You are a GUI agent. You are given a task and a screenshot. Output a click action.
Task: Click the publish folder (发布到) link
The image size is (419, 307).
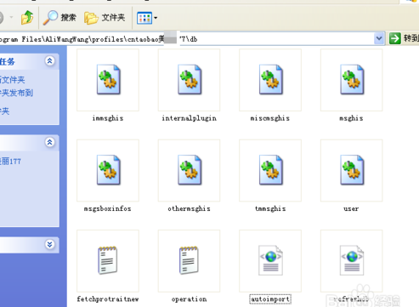16,93
